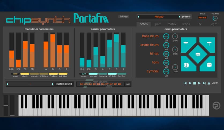The height and width of the screenshot is (130, 224).
Task: Click the cymbal label
Action: point(152,71)
